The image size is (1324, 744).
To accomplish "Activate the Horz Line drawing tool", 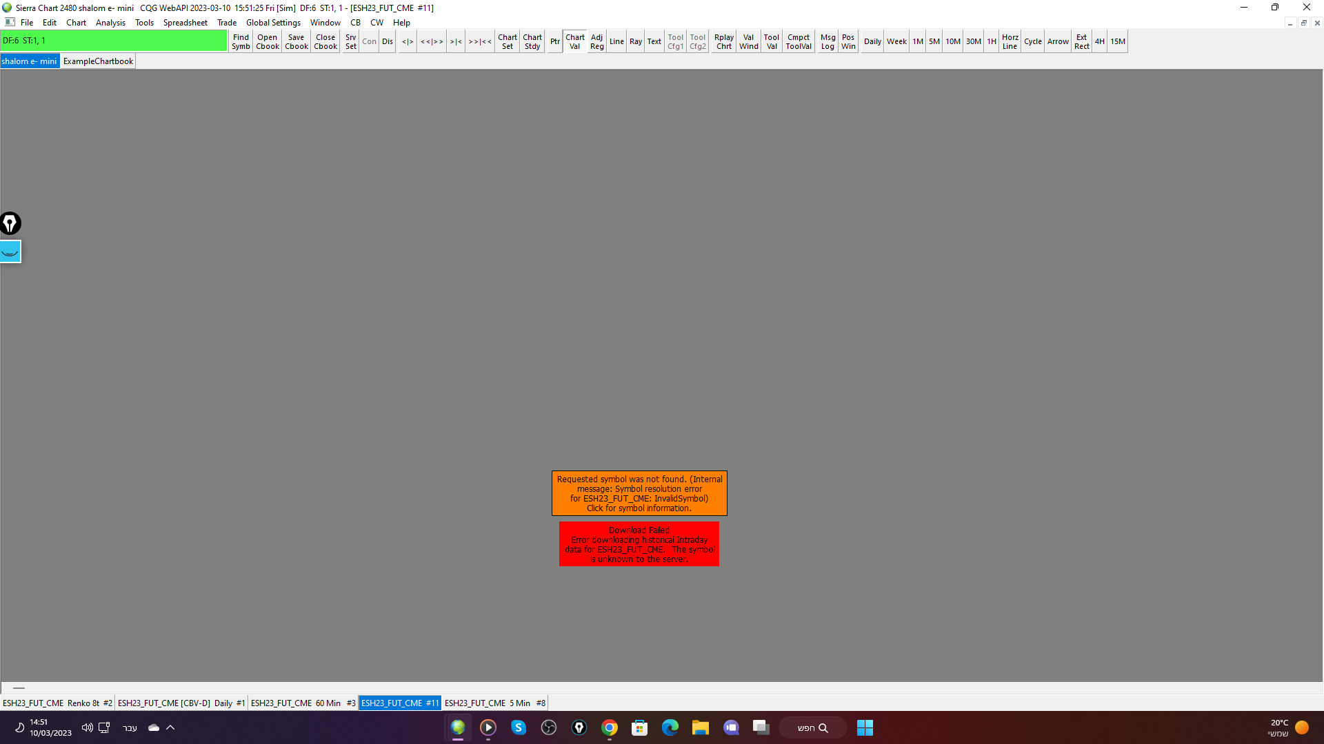I will 1010,41.
